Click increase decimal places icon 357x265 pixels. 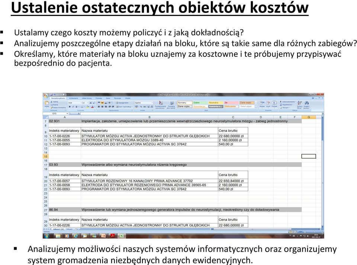[x=148, y=107]
